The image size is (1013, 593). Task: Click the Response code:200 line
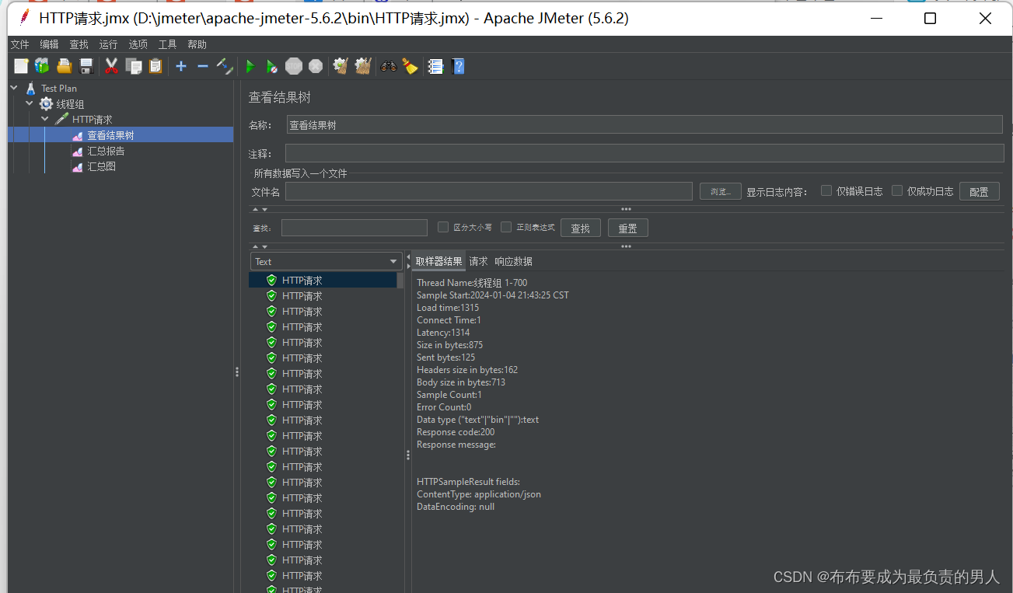pos(456,432)
